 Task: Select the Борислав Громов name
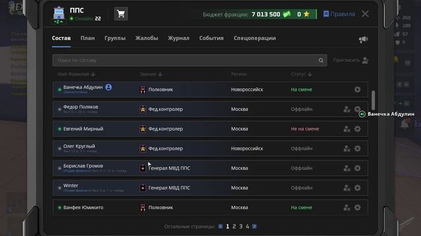[x=83, y=166]
